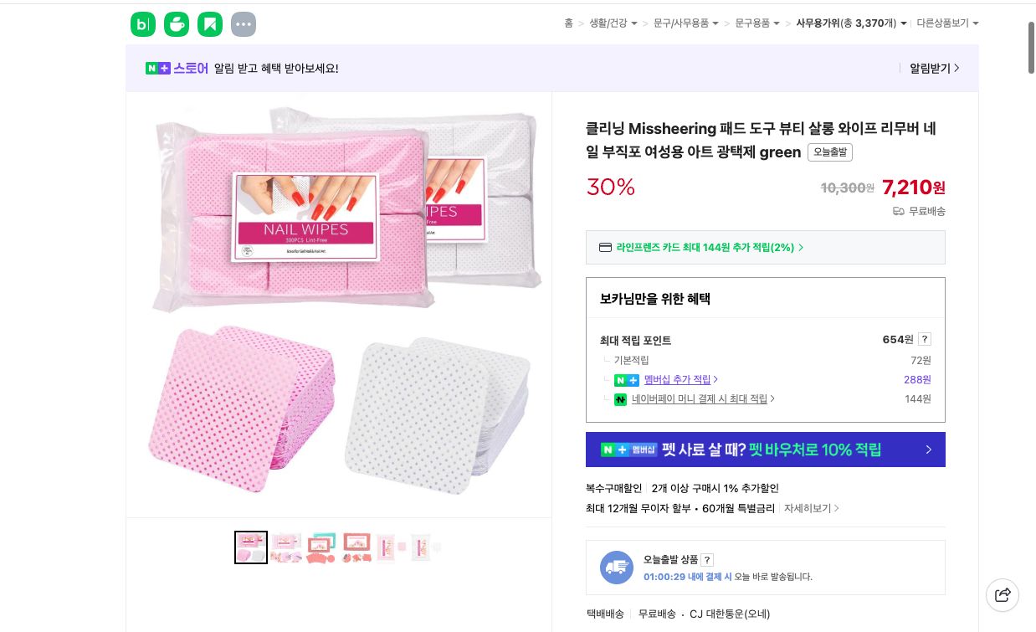Open the share icon at bottom right

[1003, 594]
